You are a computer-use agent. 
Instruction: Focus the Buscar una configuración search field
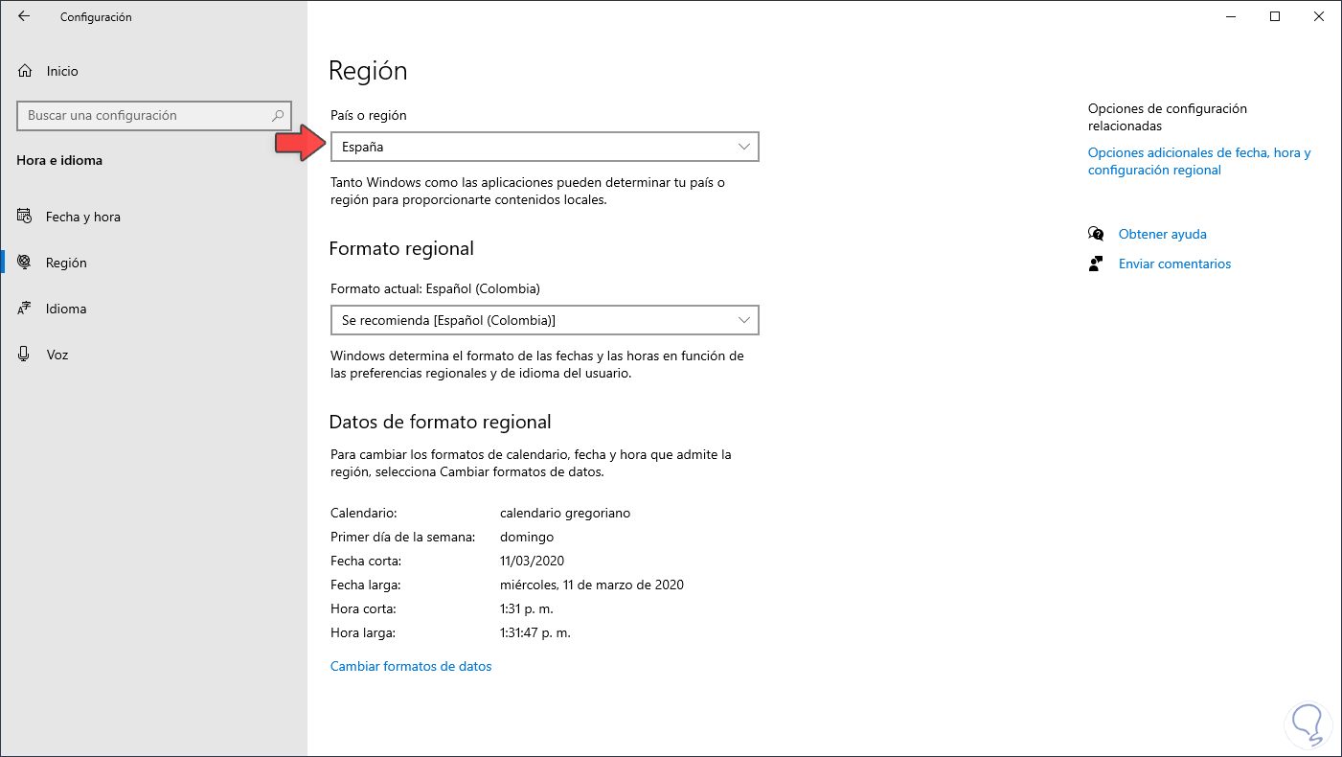(144, 116)
